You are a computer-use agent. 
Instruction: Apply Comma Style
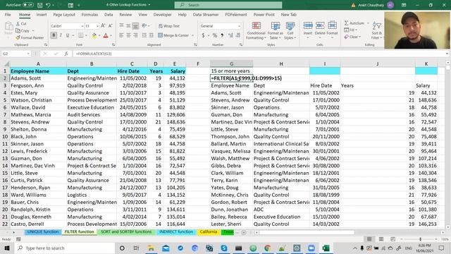[x=222, y=35]
